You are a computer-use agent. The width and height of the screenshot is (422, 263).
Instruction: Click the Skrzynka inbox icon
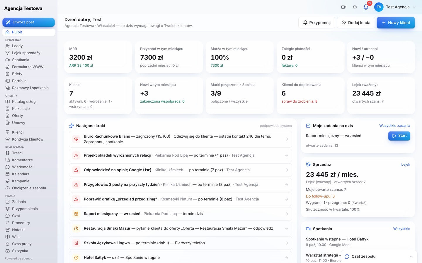tap(8, 251)
